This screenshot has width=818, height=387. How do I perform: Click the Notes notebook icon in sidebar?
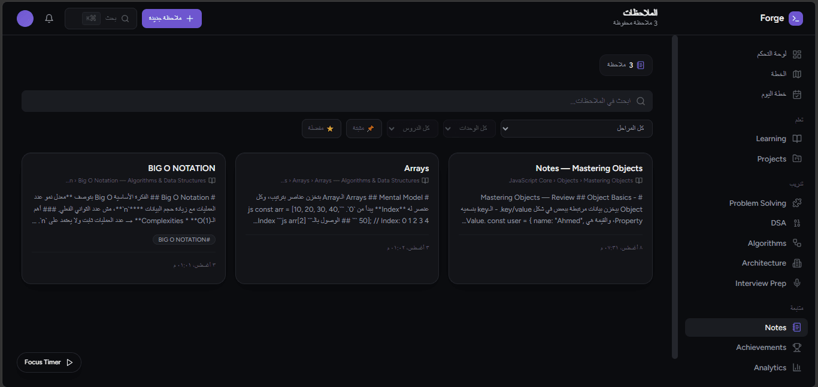797,327
